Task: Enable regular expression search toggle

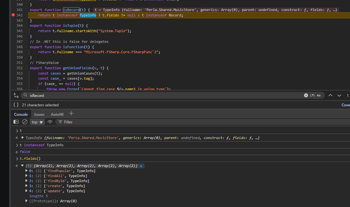Action: pyautogui.click(x=312, y=95)
